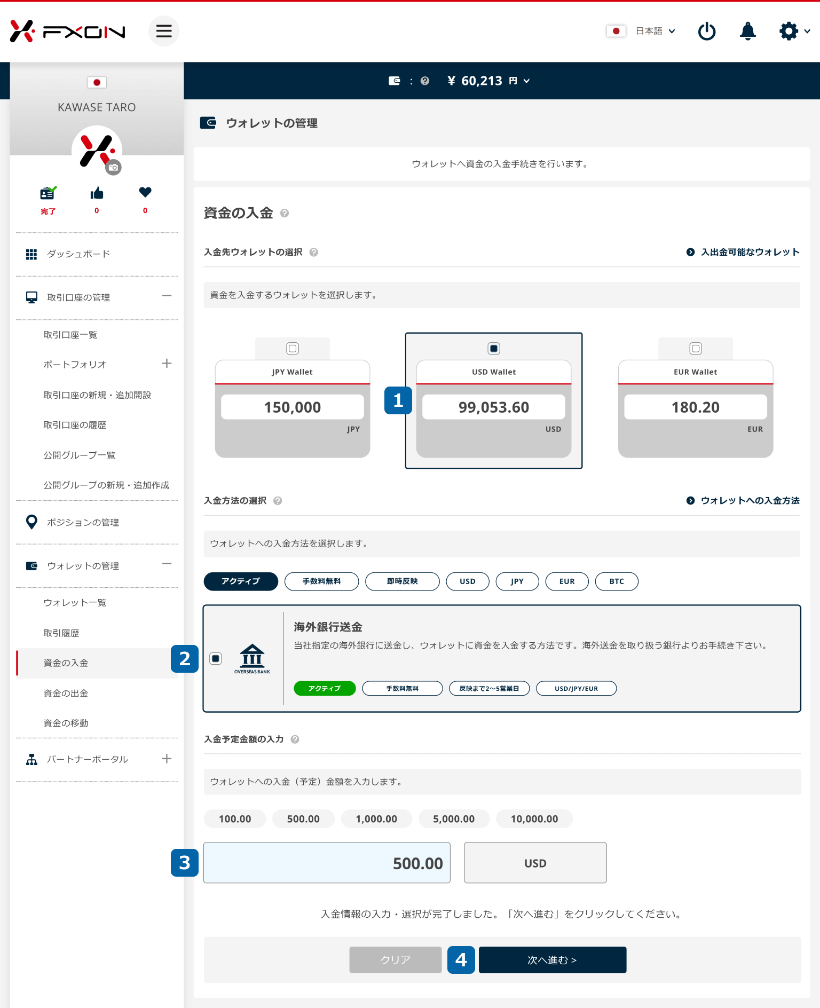Open 資金の出金 in sidebar
820x1008 pixels.
66,694
